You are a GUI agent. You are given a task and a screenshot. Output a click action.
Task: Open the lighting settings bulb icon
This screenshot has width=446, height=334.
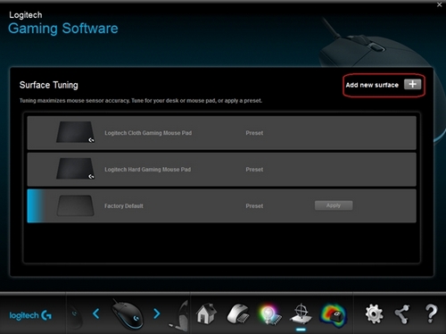(269, 314)
